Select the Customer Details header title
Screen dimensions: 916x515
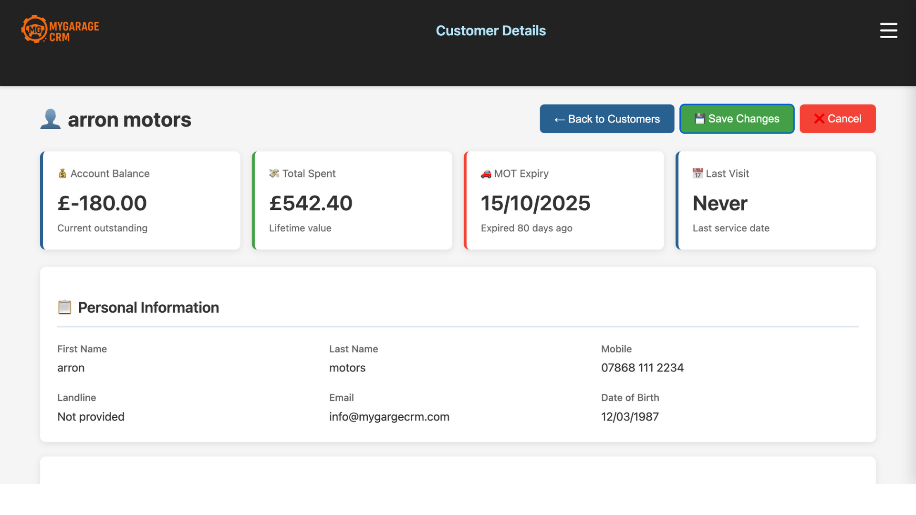[x=490, y=31]
